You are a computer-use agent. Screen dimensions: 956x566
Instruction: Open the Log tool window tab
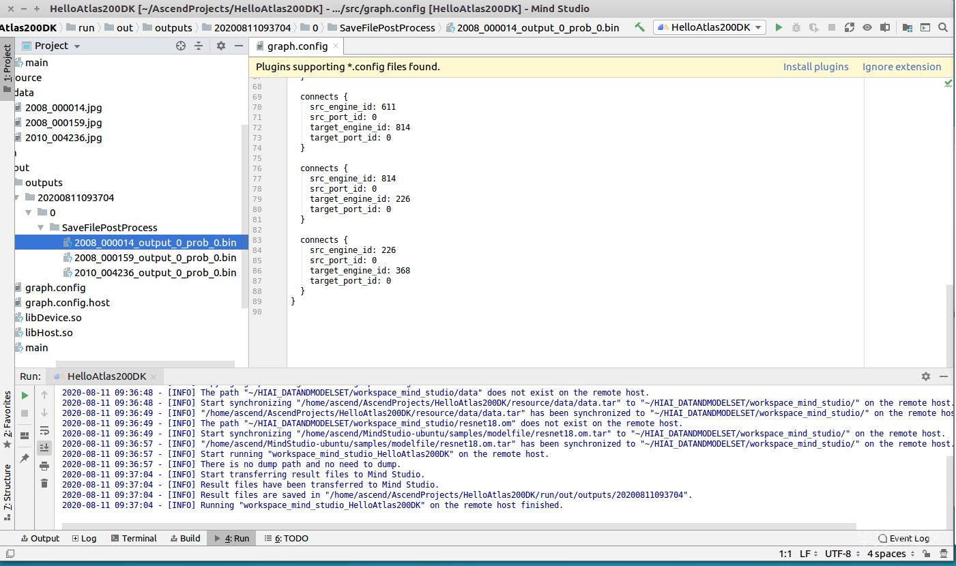(x=85, y=538)
